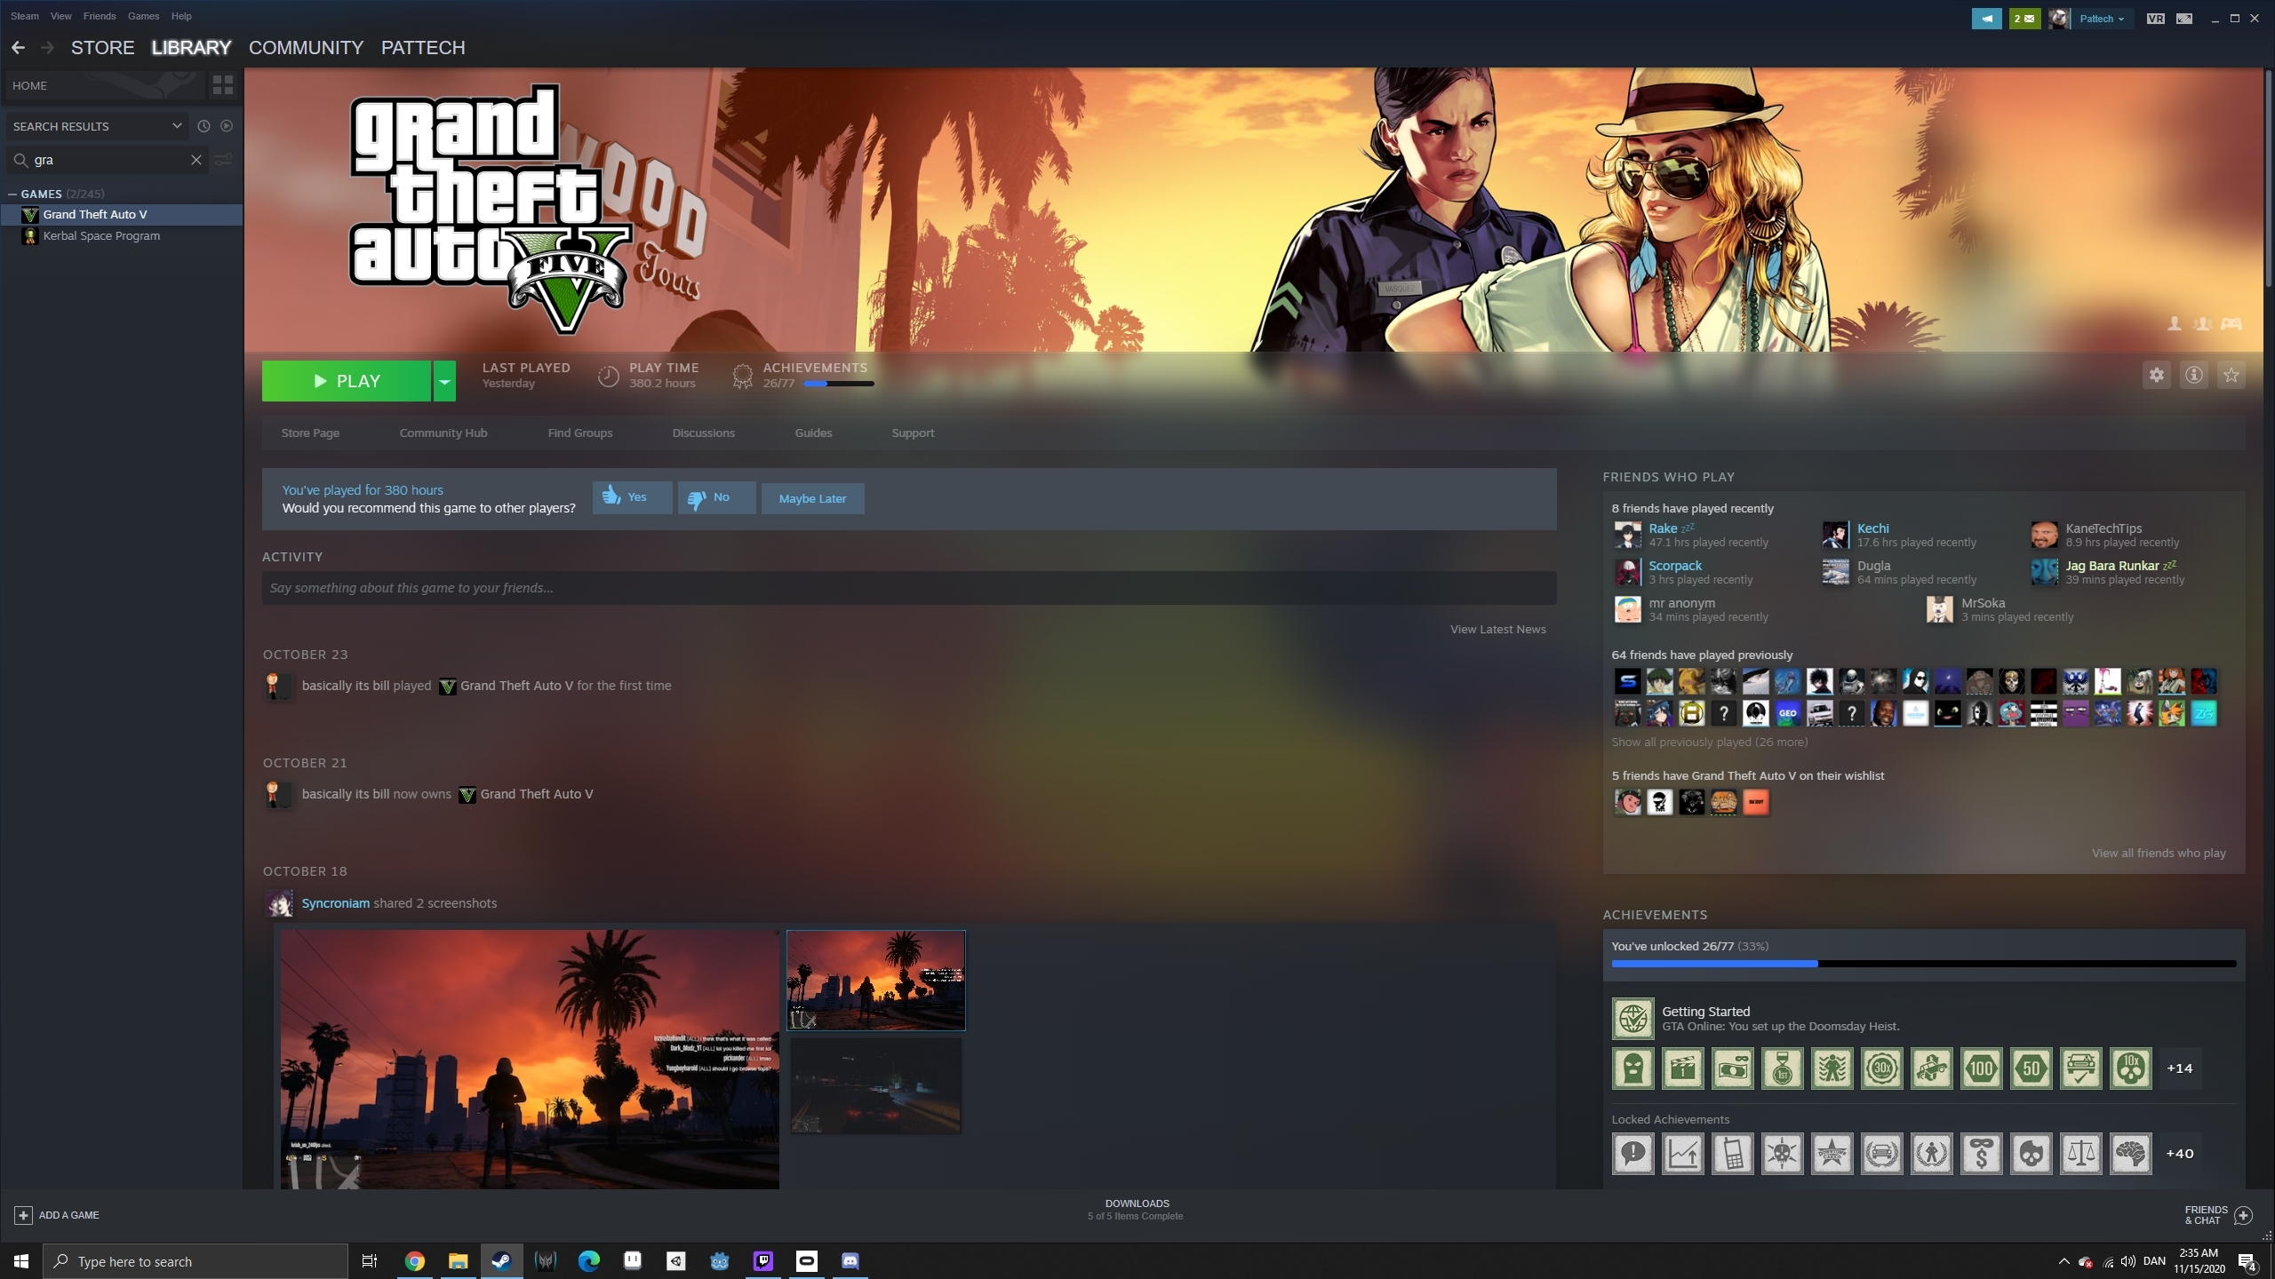This screenshot has width=2275, height=1279.
Task: Add game to favorites star icon
Action: point(2231,375)
